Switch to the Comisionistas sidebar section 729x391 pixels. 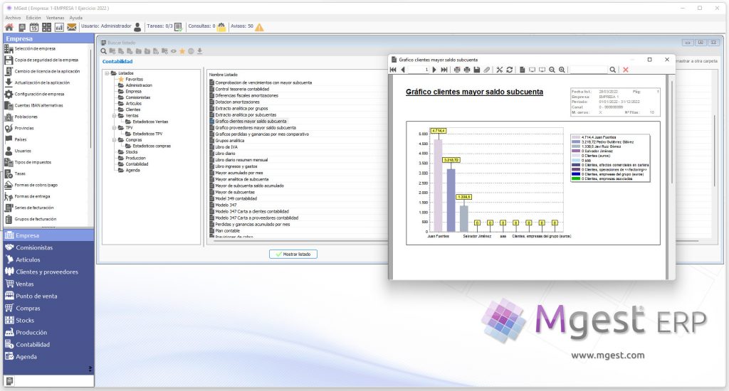[x=48, y=247]
